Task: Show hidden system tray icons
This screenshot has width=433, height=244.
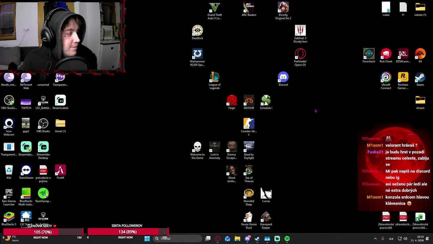Action: click(x=375, y=239)
